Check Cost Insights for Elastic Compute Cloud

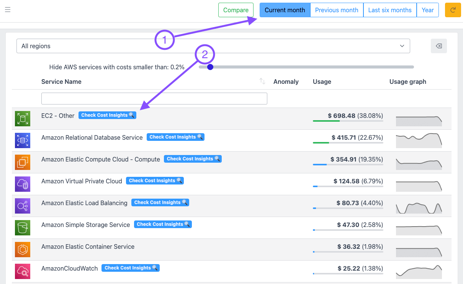[193, 159]
